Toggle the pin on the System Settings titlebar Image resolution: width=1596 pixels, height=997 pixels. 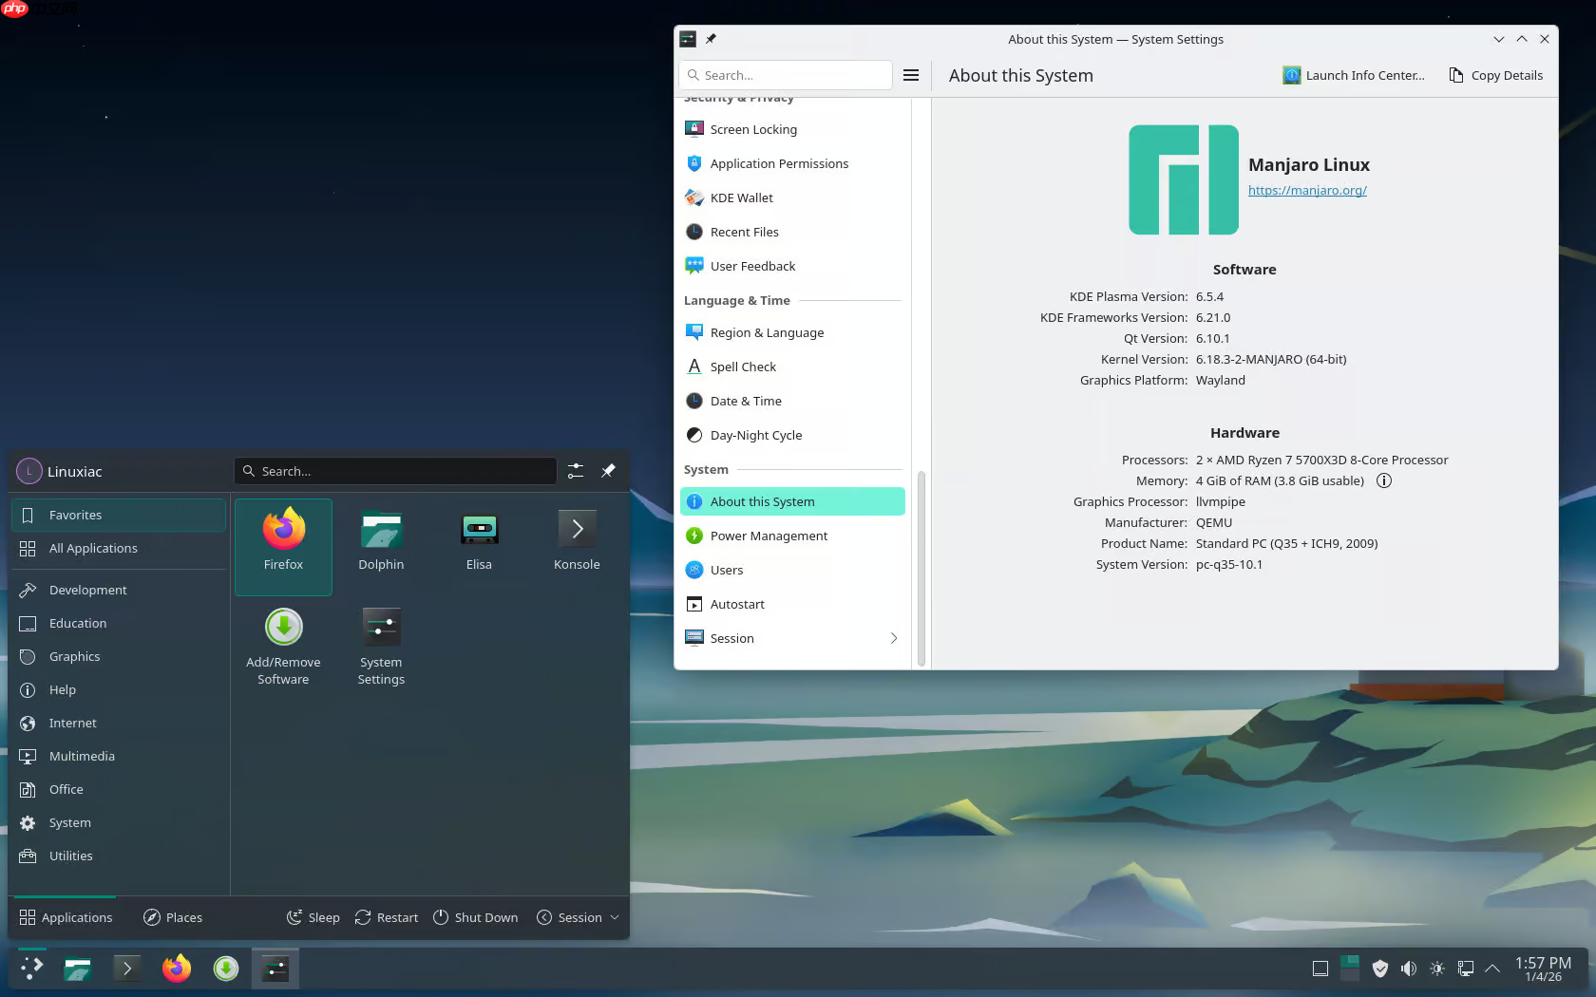click(x=710, y=39)
